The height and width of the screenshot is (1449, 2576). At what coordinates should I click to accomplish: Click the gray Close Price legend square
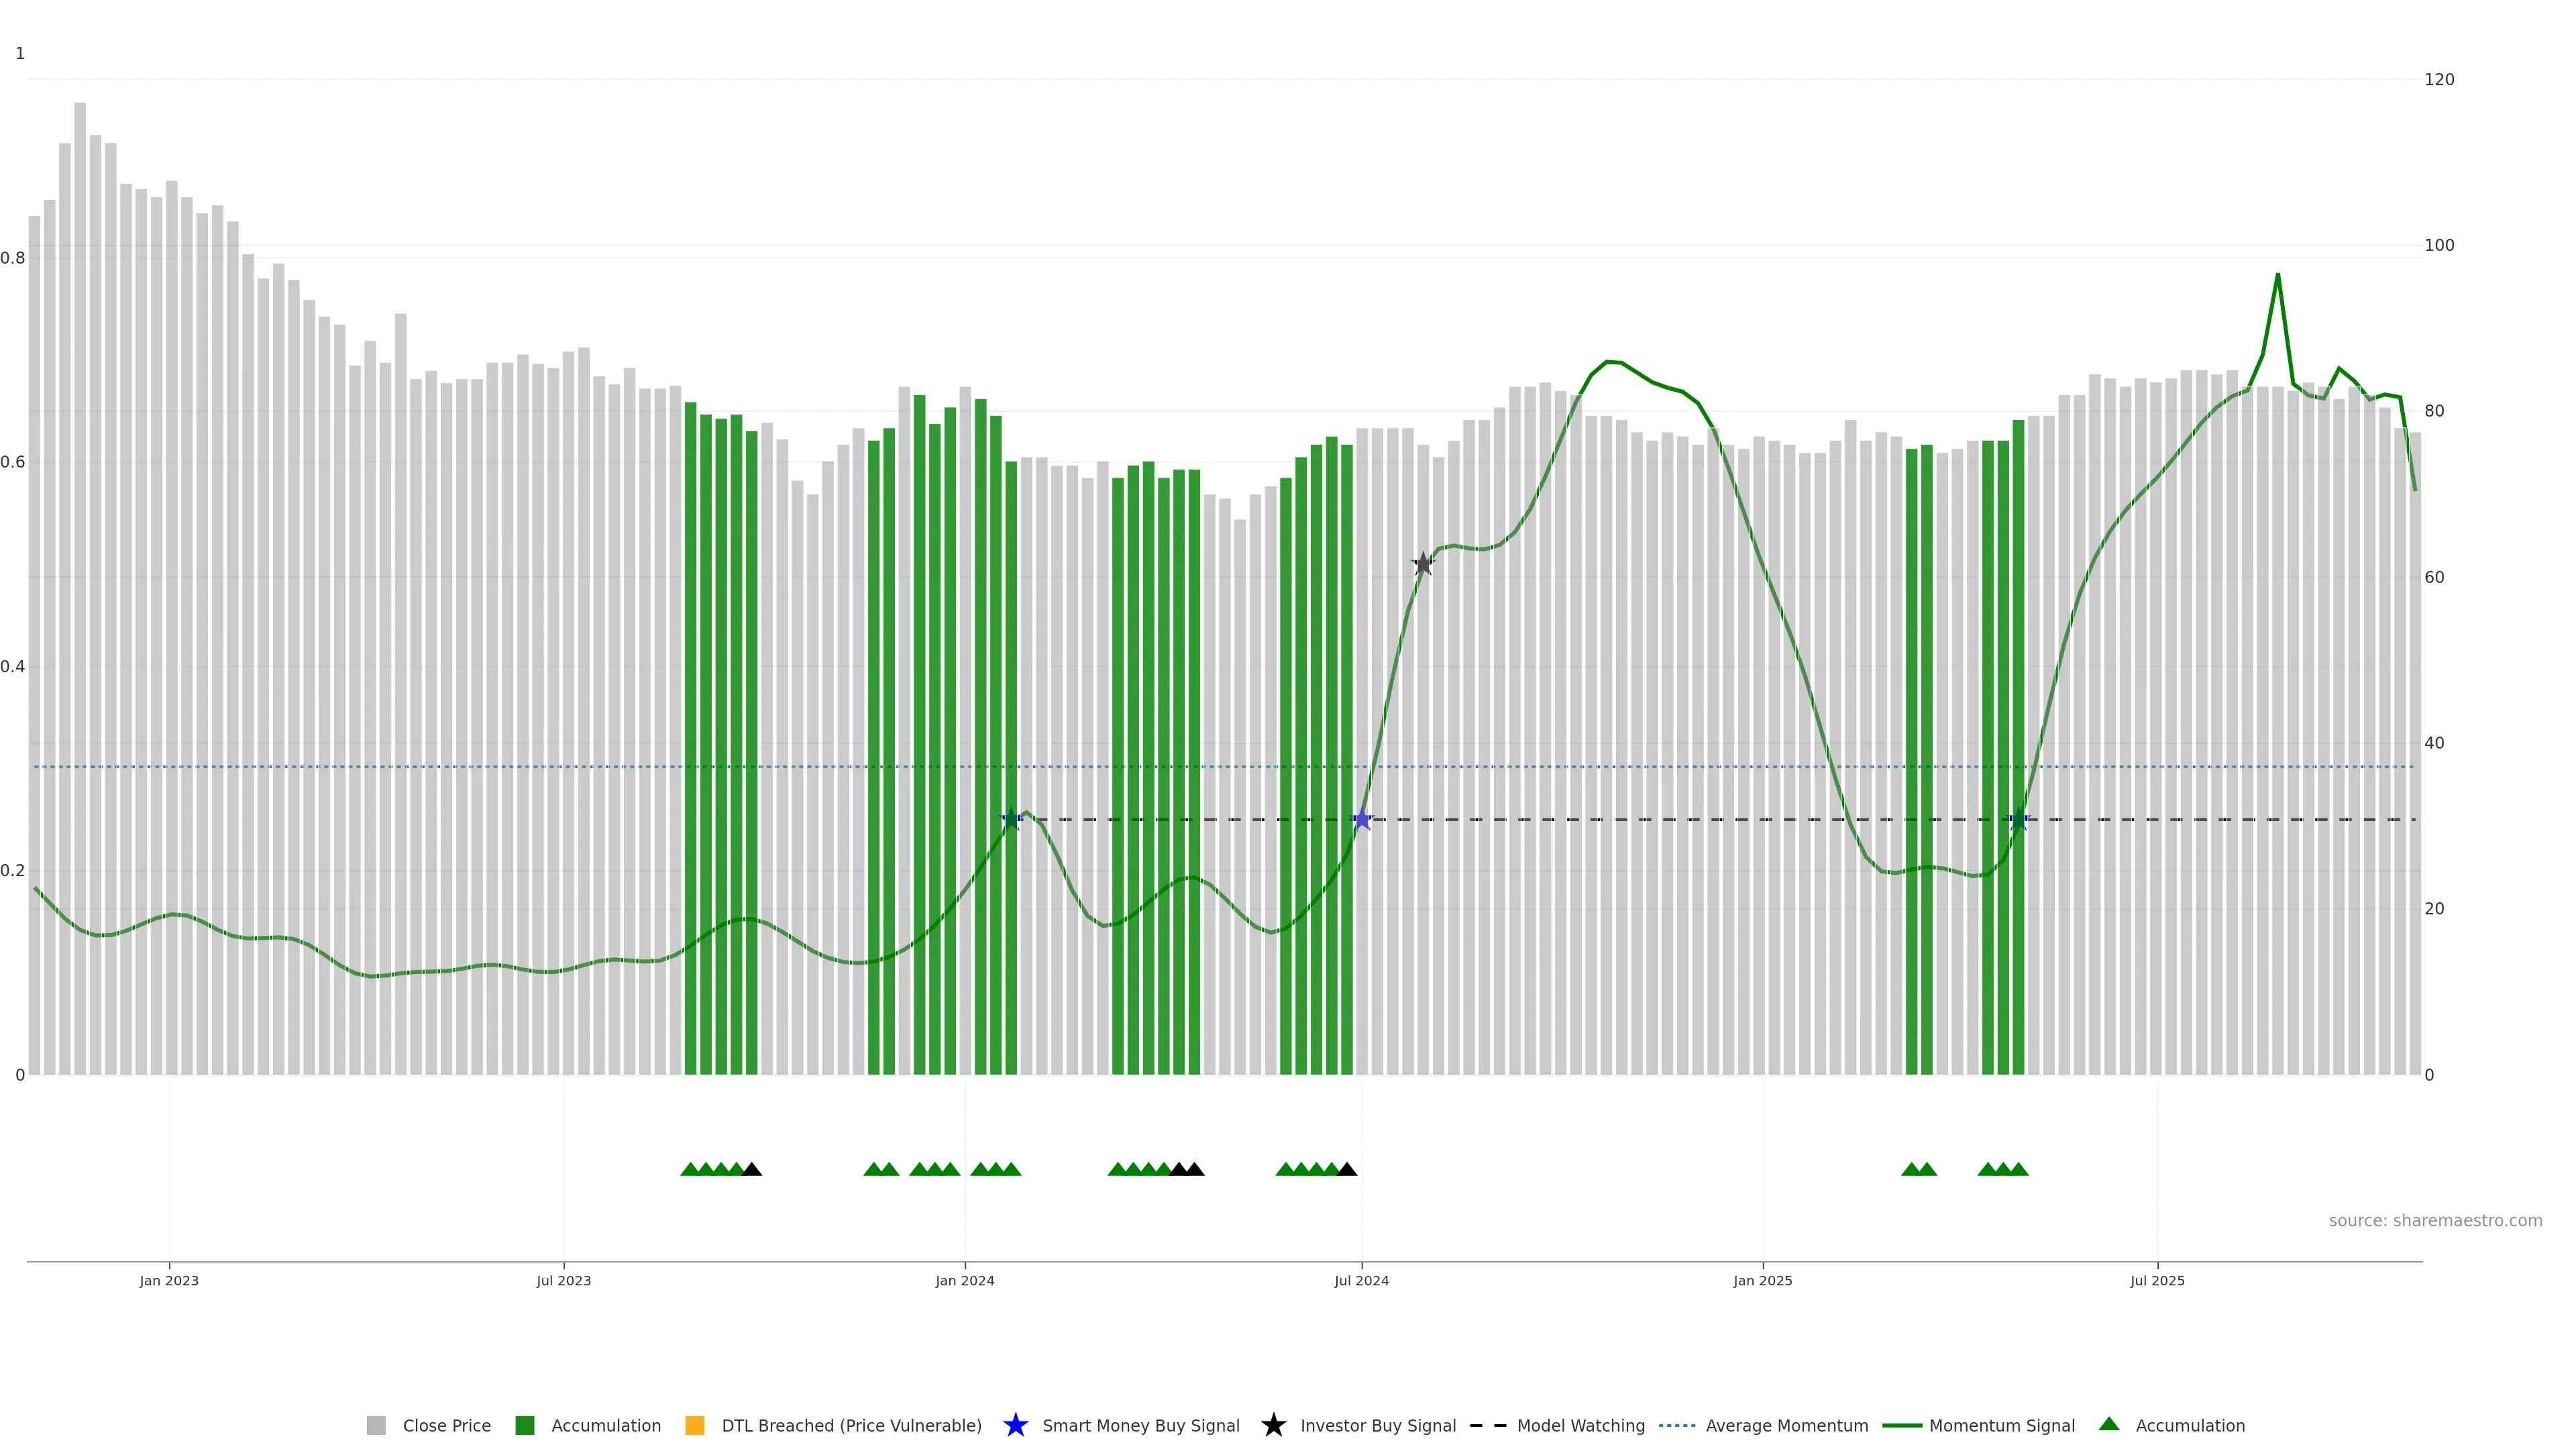click(x=376, y=1425)
